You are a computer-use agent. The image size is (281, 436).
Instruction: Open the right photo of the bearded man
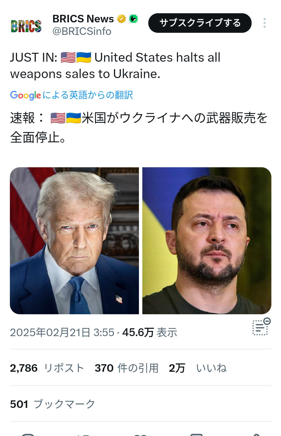tap(207, 241)
